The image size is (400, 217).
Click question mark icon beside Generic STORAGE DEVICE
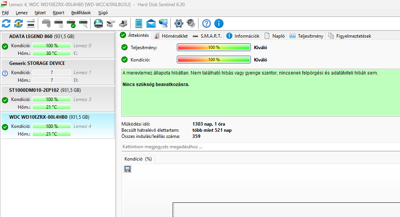pyautogui.click(x=5, y=73)
